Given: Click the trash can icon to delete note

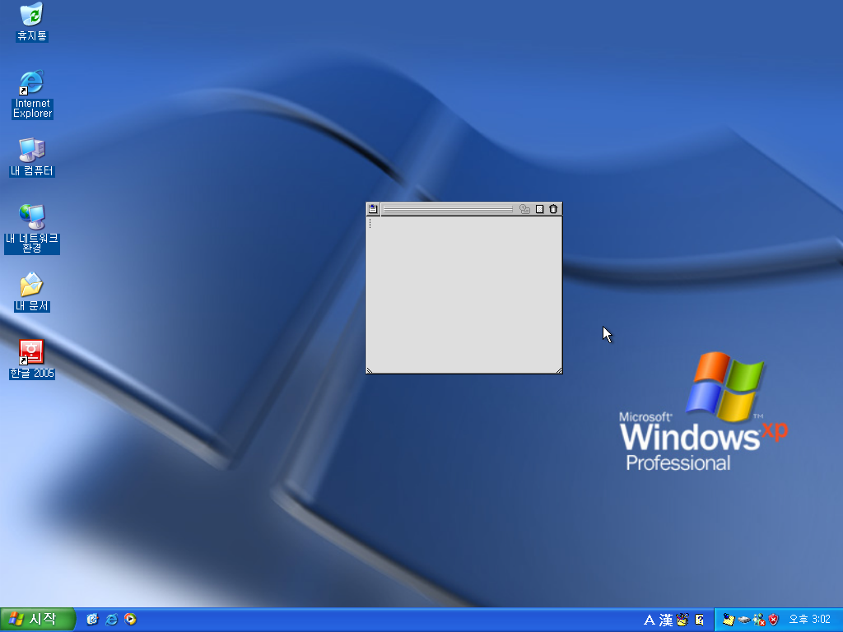Looking at the screenshot, I should coord(553,209).
